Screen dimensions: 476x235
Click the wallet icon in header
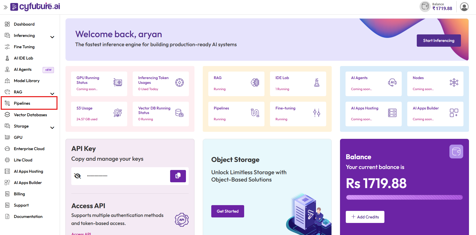click(425, 7)
